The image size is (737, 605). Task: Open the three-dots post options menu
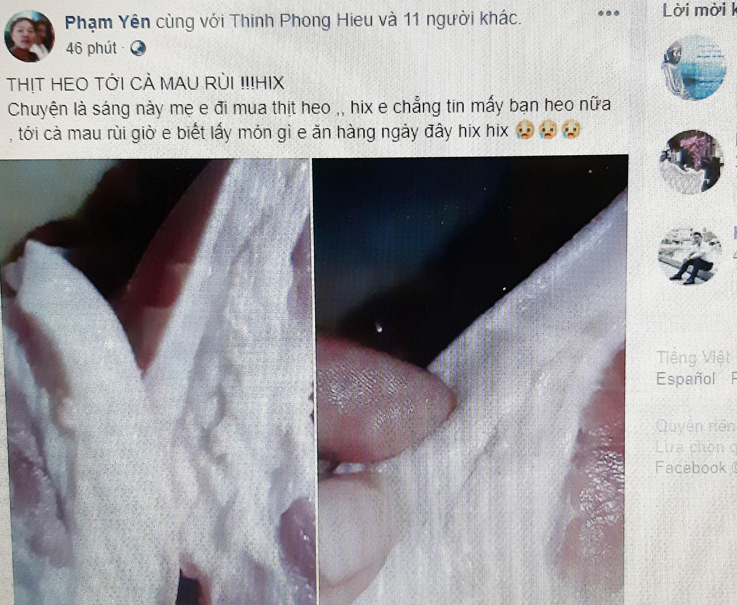pos(608,14)
